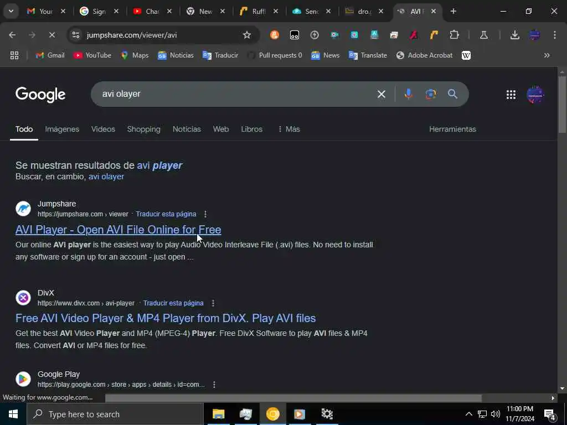Open the Traducir bookmark
This screenshot has width=567, height=425.
coord(220,55)
